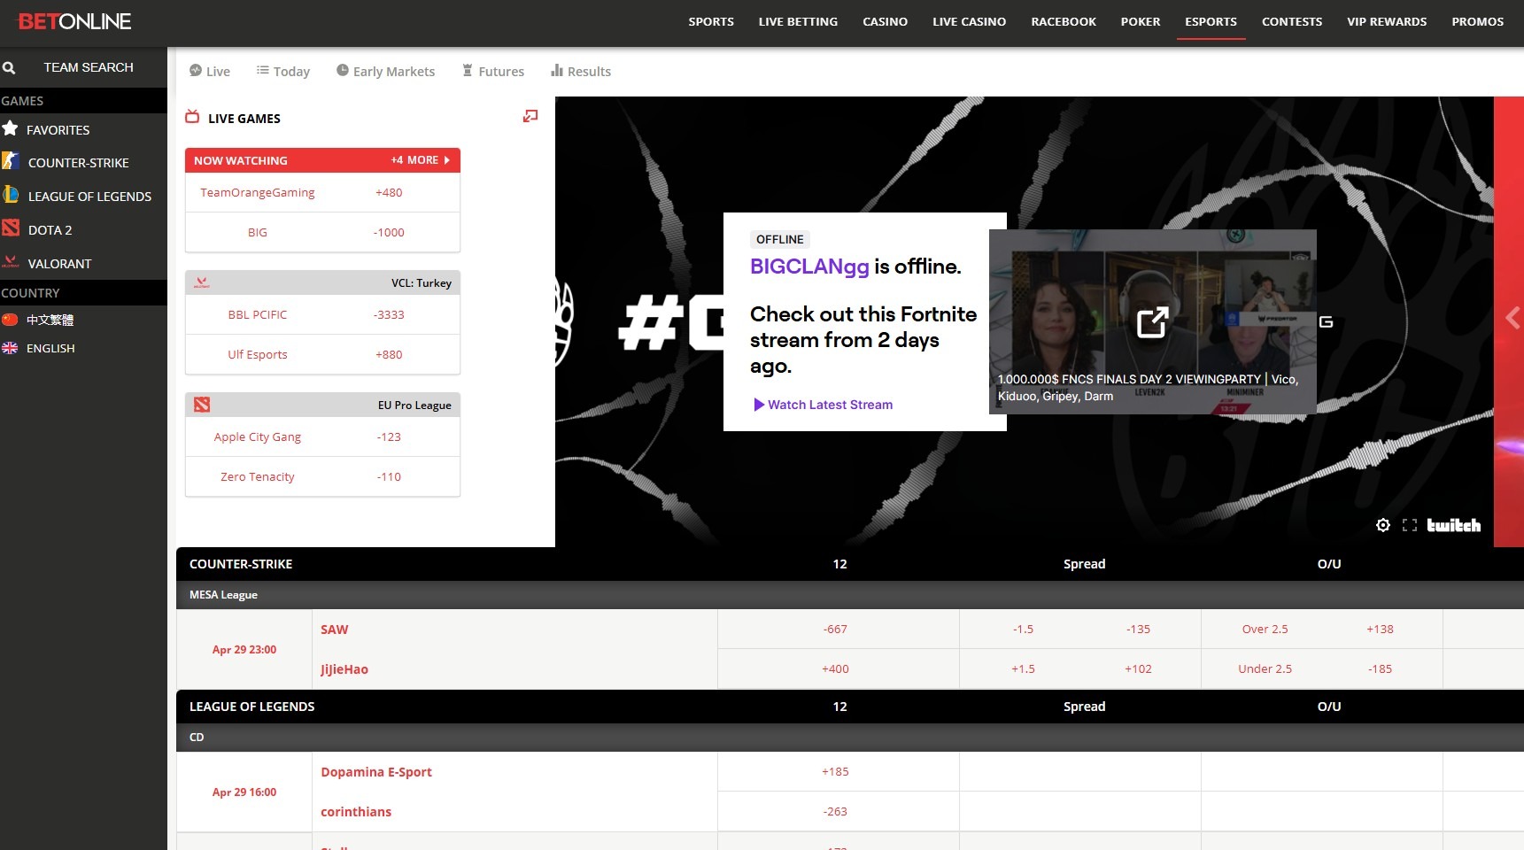
Task: Pop out the live games panel icon
Action: (x=530, y=116)
